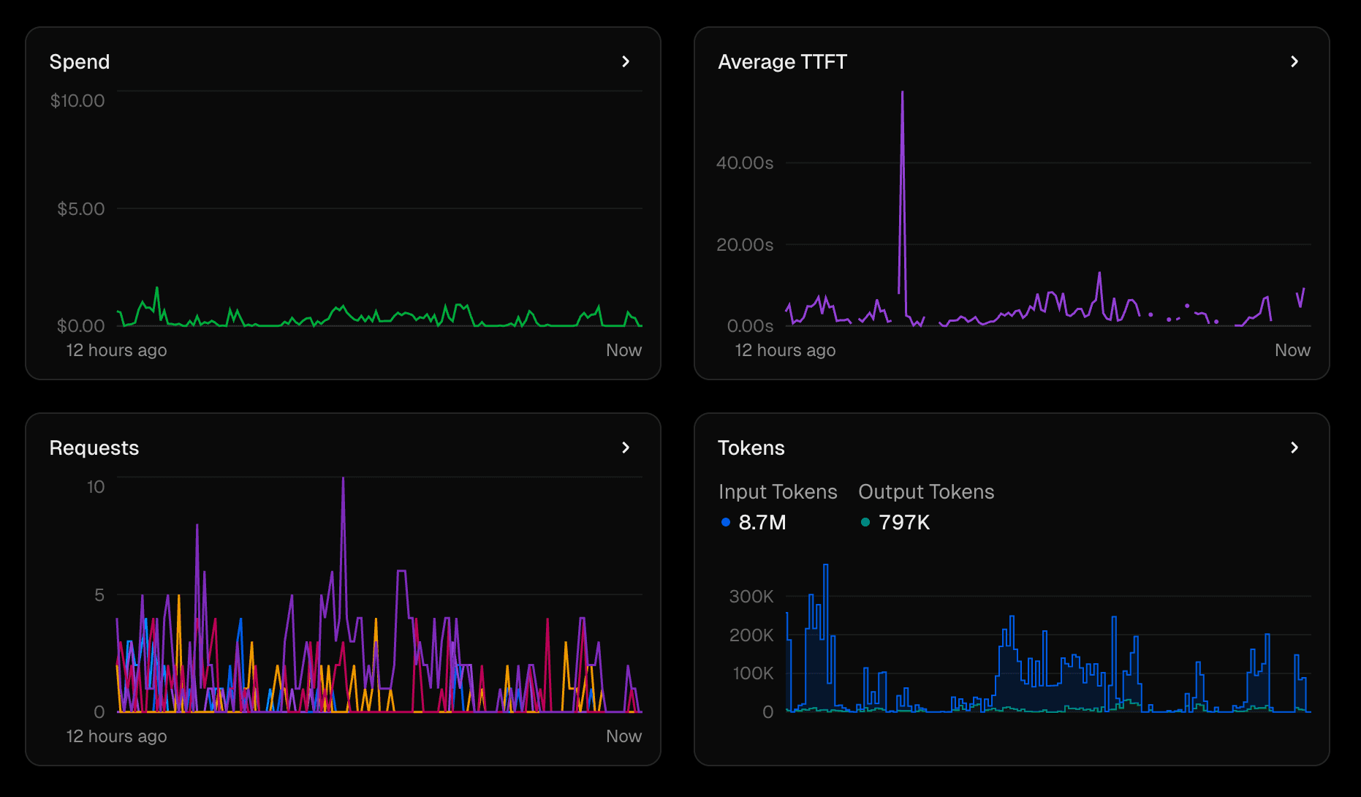Click the teal Output Tokens legend dot

pos(865,522)
